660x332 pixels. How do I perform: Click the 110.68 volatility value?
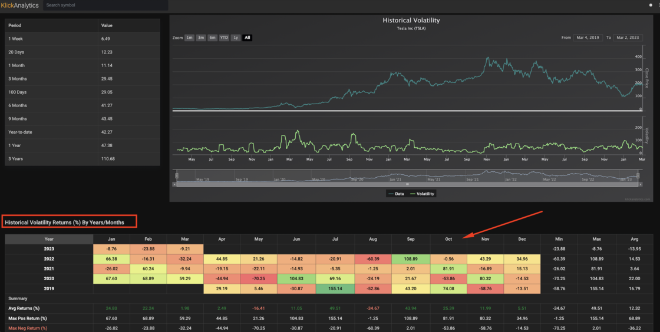tap(108, 159)
